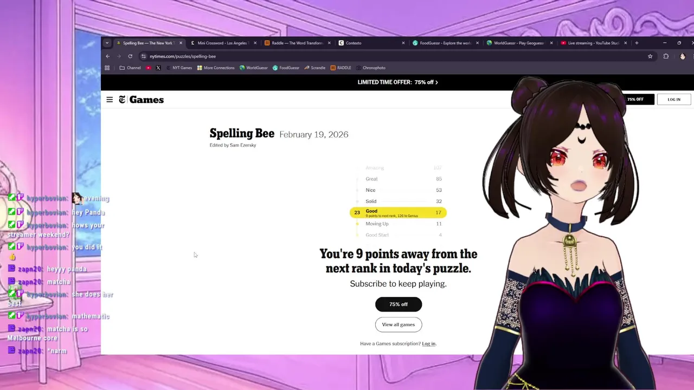Open the browser extensions puzzle icon
694x390 pixels.
click(x=666, y=56)
